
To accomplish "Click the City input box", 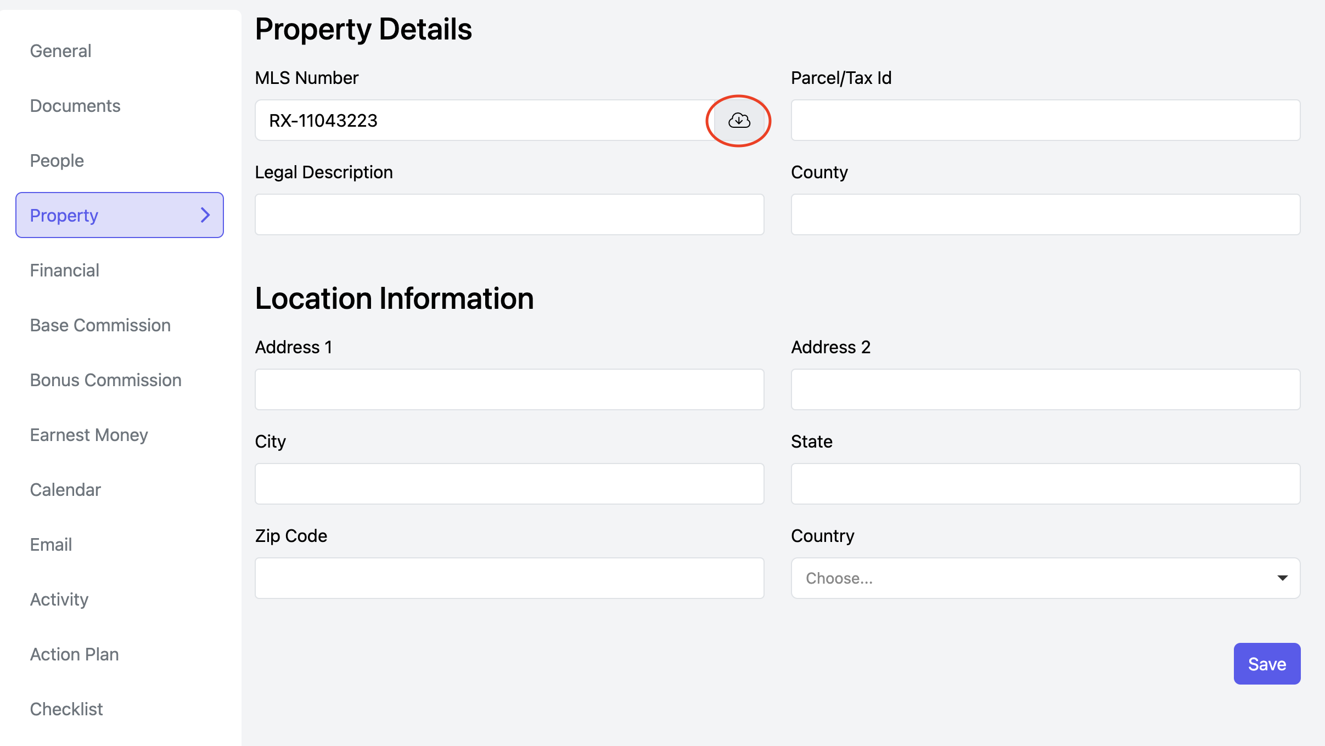I will 509,484.
